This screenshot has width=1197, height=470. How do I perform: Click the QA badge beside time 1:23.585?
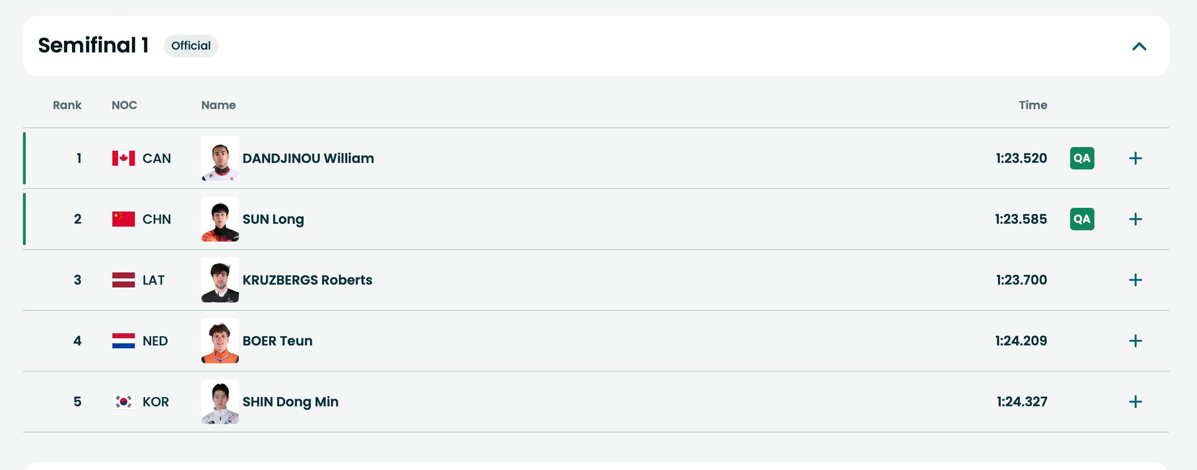[x=1082, y=219]
